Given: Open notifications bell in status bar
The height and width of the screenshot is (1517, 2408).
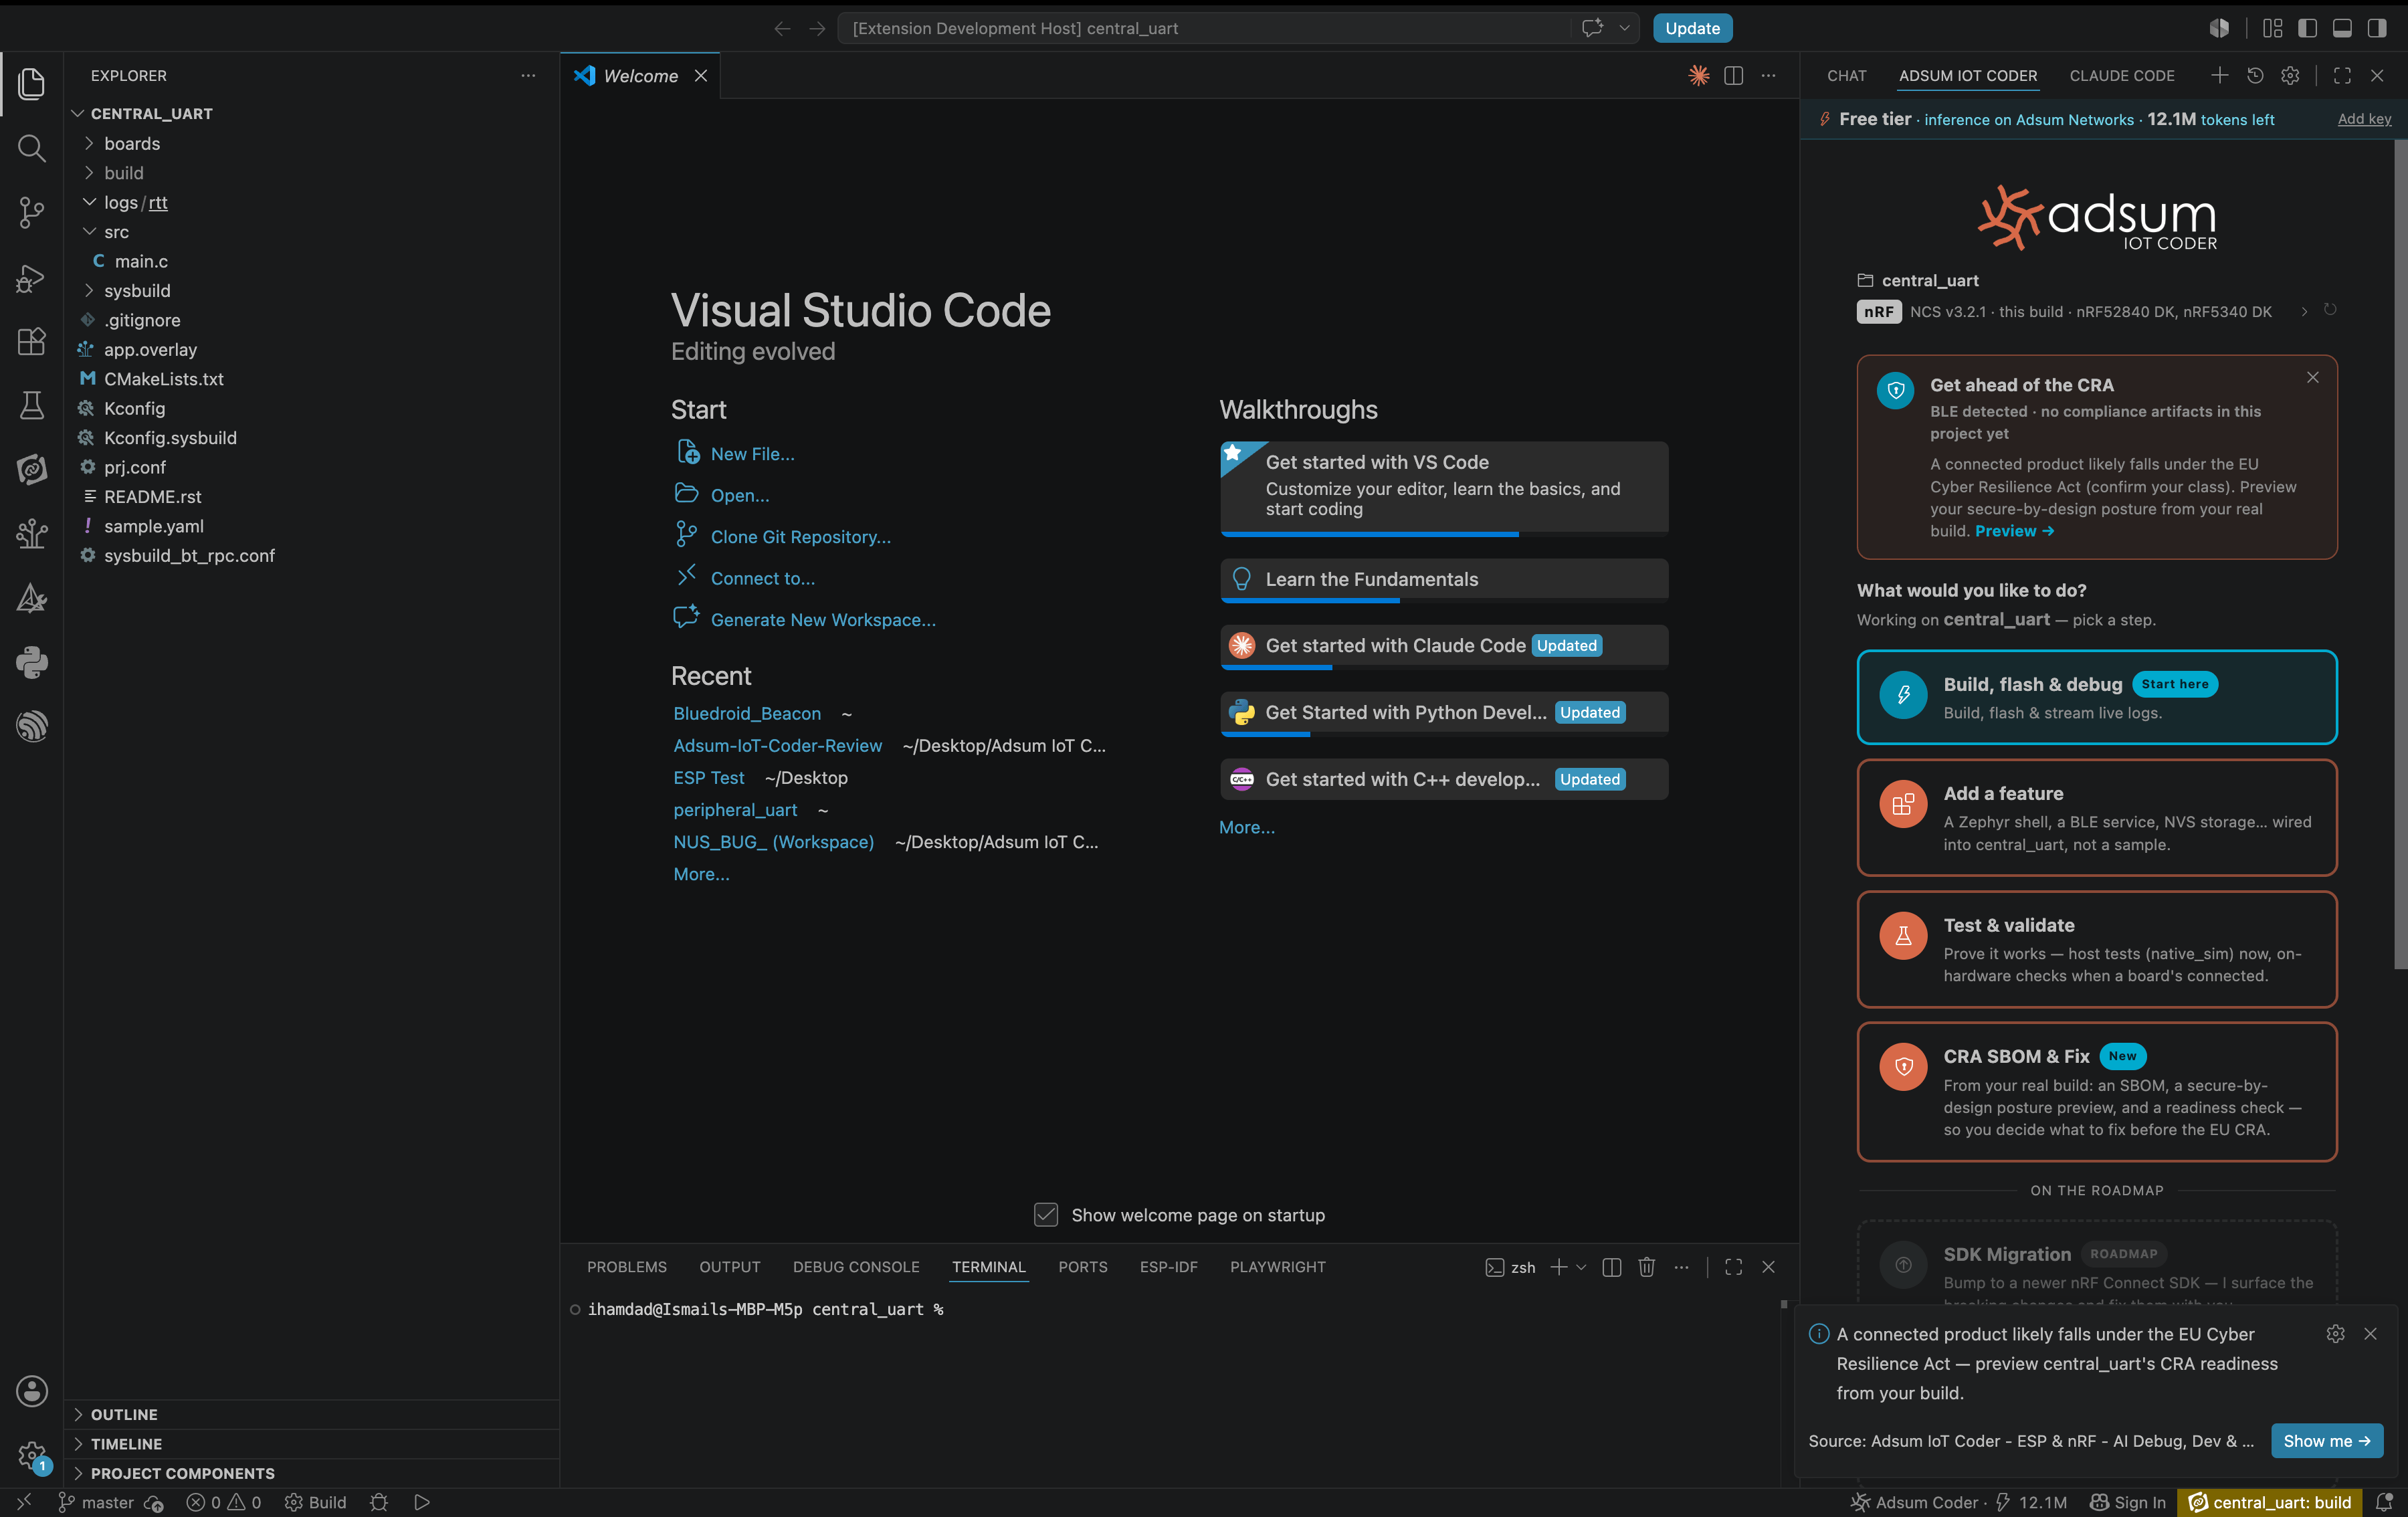Looking at the screenshot, I should click(2384, 1502).
